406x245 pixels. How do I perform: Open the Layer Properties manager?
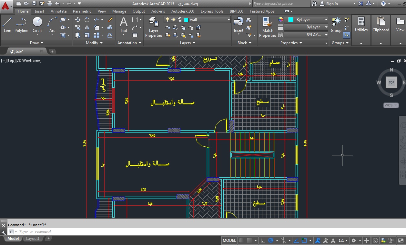point(154,27)
